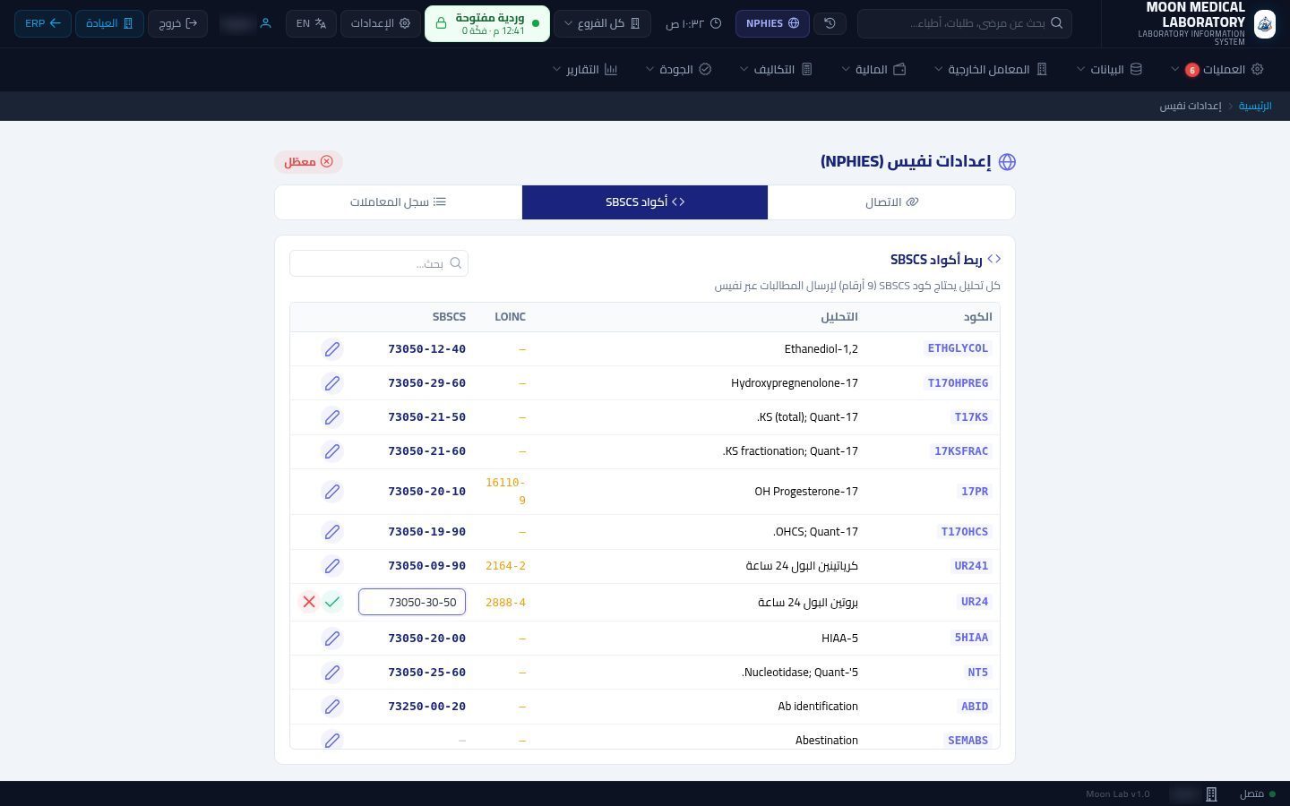Focus the SBSCS table search field
The width and height of the screenshot is (1290, 806).
[x=379, y=263]
